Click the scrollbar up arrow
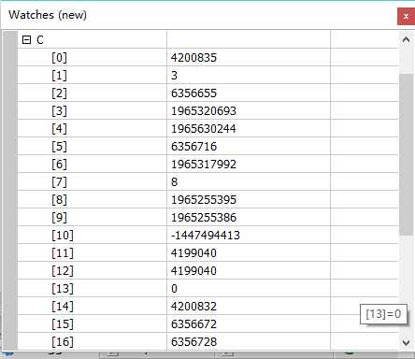This screenshot has height=359, width=415. pos(406,39)
